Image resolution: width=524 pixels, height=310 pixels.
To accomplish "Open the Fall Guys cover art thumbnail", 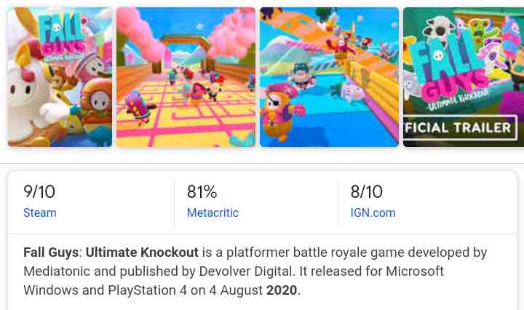I will (x=60, y=77).
